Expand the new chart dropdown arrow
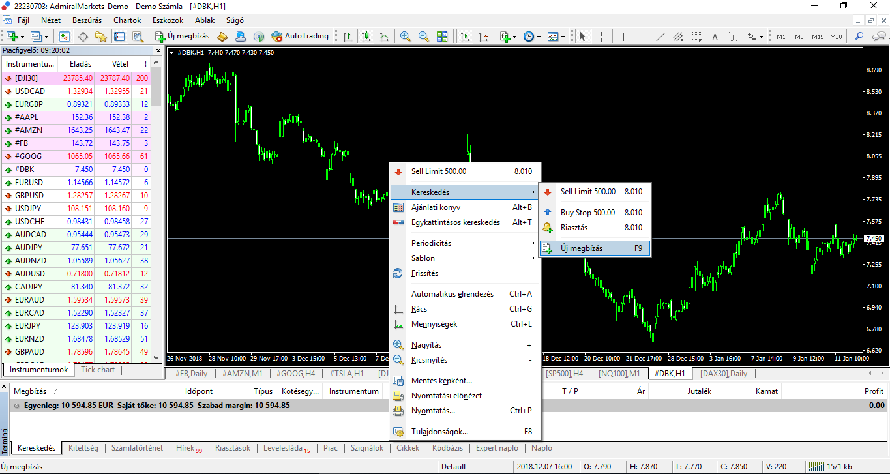This screenshot has height=474, width=890. click(x=22, y=37)
